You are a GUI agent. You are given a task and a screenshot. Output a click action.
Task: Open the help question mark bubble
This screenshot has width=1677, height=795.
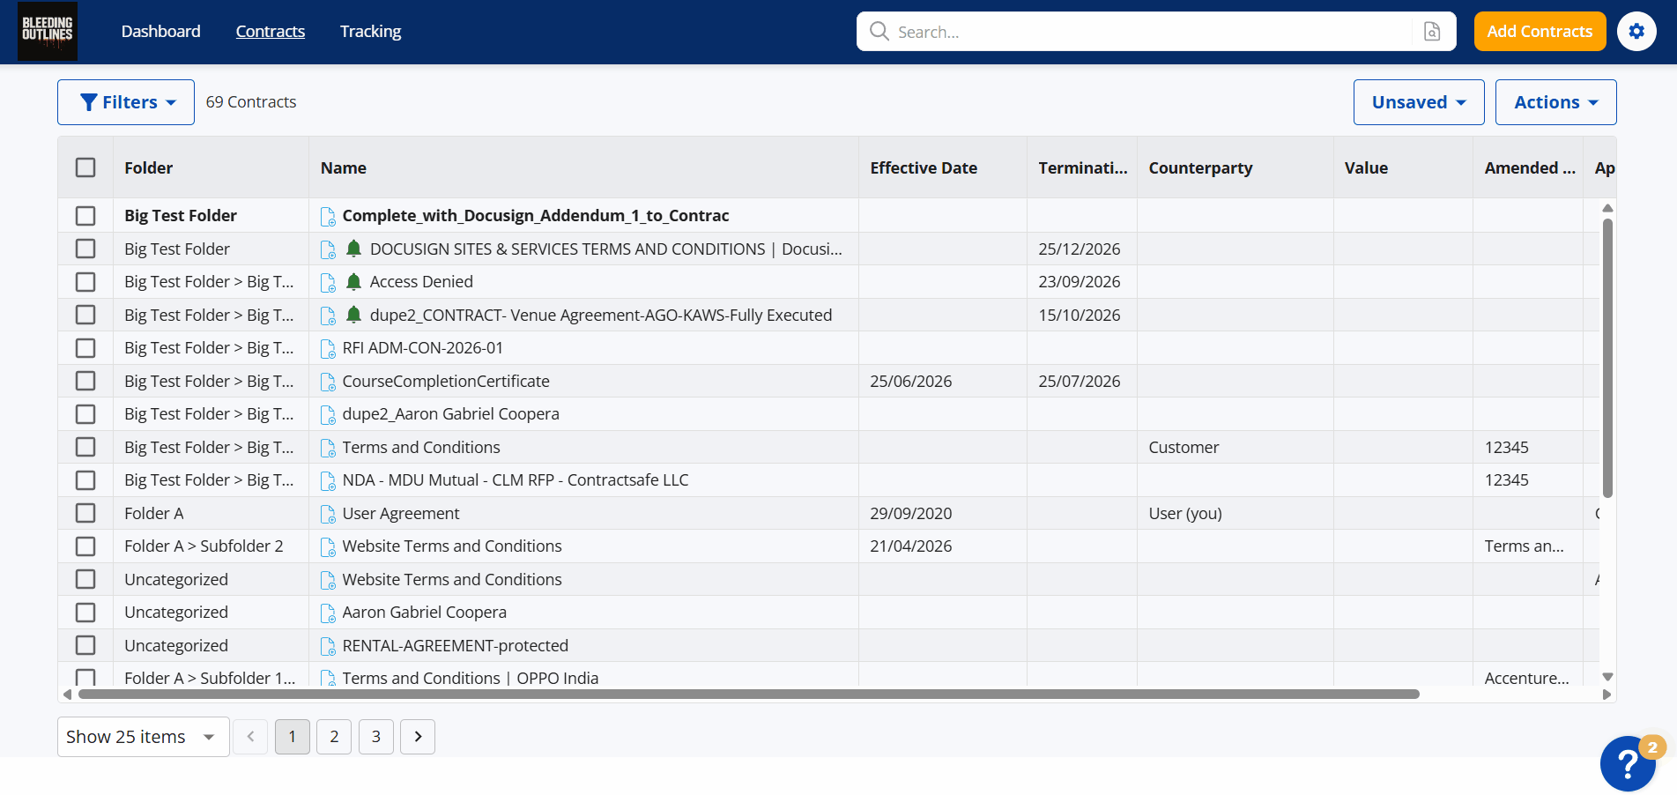point(1628,763)
